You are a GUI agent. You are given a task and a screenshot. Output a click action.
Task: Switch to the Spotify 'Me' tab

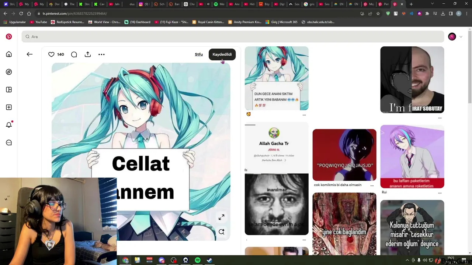pos(219,4)
